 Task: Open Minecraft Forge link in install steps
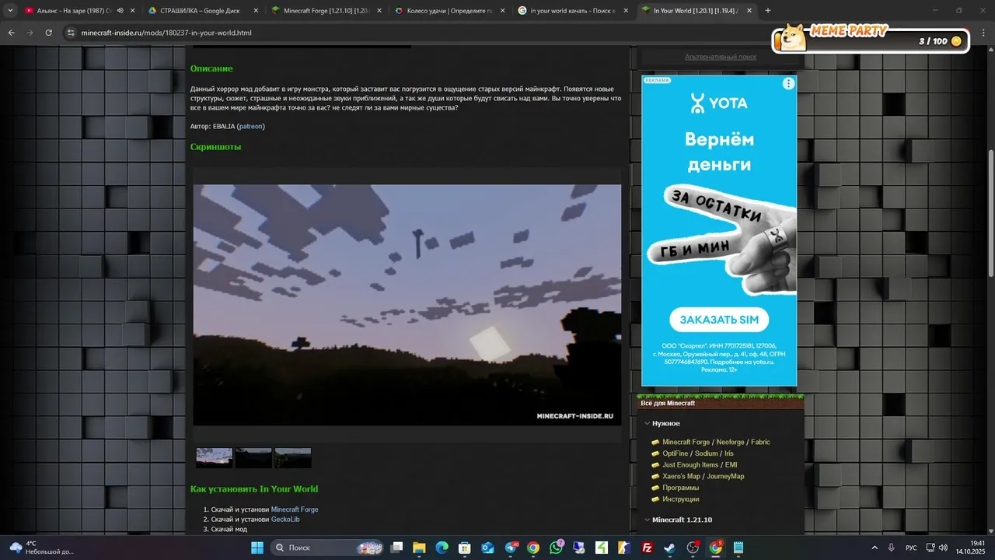click(295, 509)
